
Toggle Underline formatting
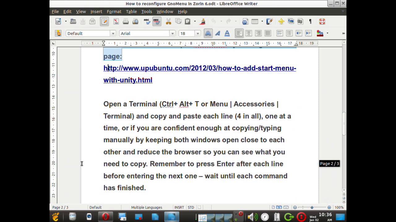(227, 33)
